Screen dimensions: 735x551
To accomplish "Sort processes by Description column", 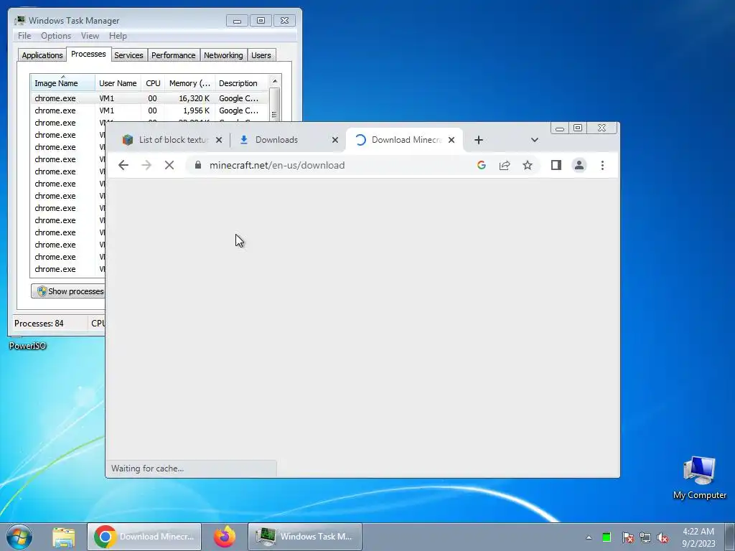I will [241, 83].
